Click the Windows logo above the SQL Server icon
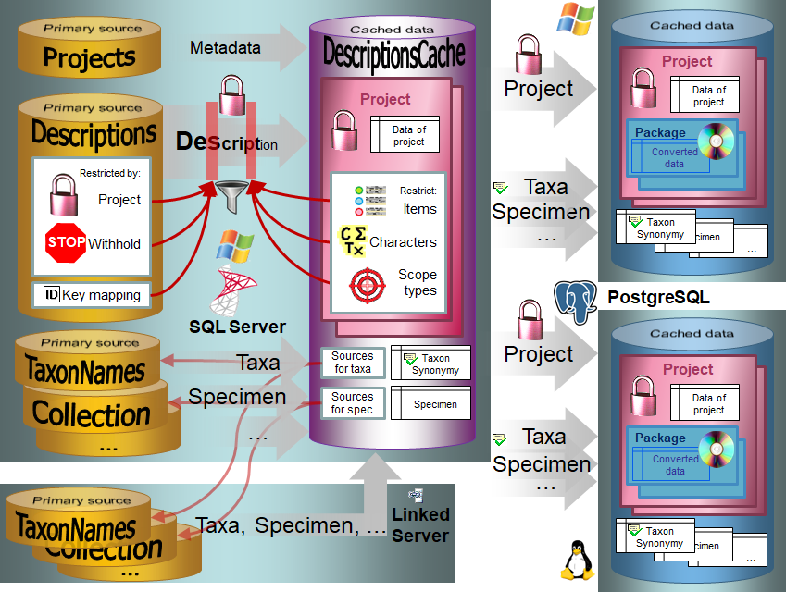 click(234, 247)
